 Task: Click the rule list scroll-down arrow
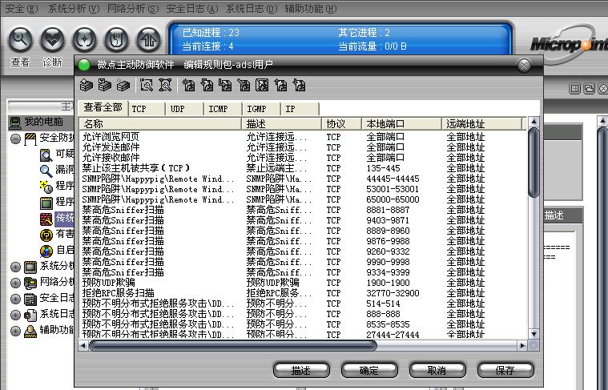coord(534,334)
